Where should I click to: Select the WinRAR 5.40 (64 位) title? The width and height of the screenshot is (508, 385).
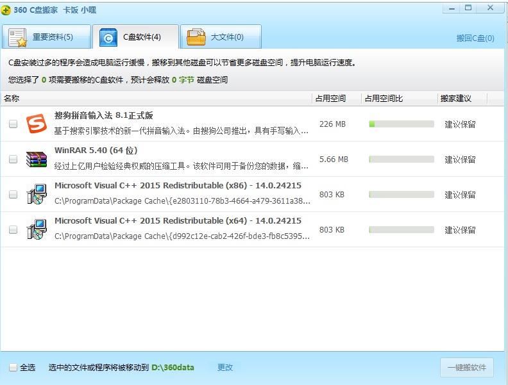coord(96,151)
